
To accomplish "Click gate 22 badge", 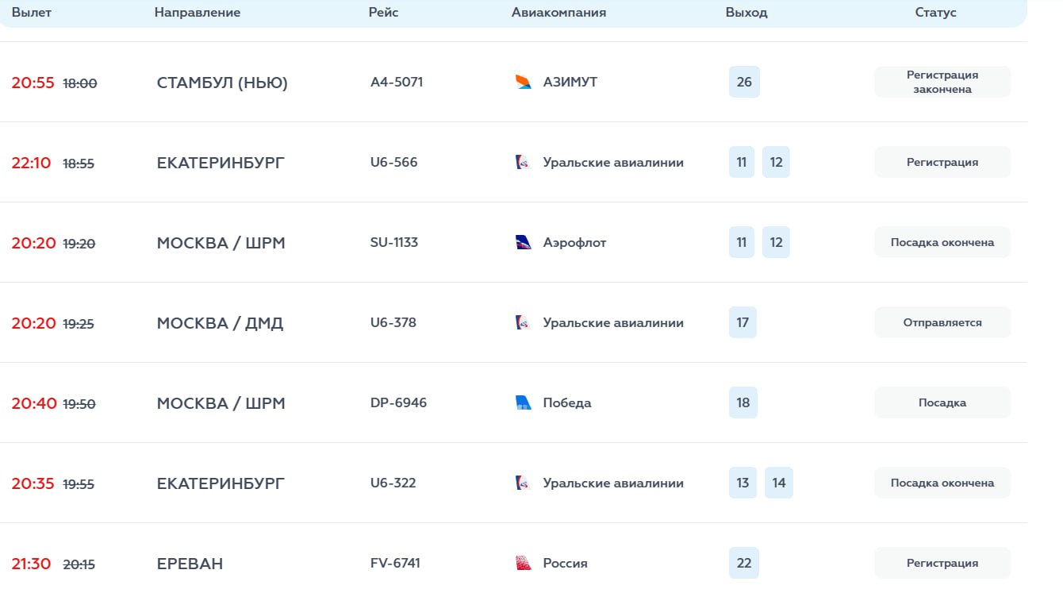I will 744,563.
